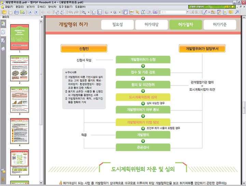246x186 pixels.
Task: Show pages thumbnail panel icon
Action: click(x=3, y=32)
